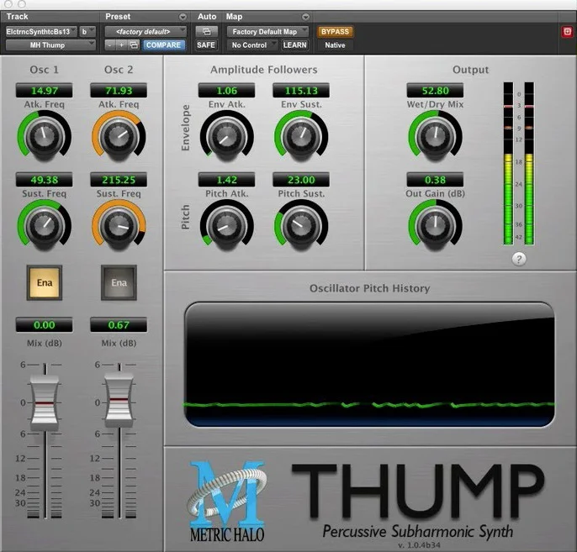The image size is (577, 552).
Task: Toggle the COMPARE button
Action: click(164, 45)
